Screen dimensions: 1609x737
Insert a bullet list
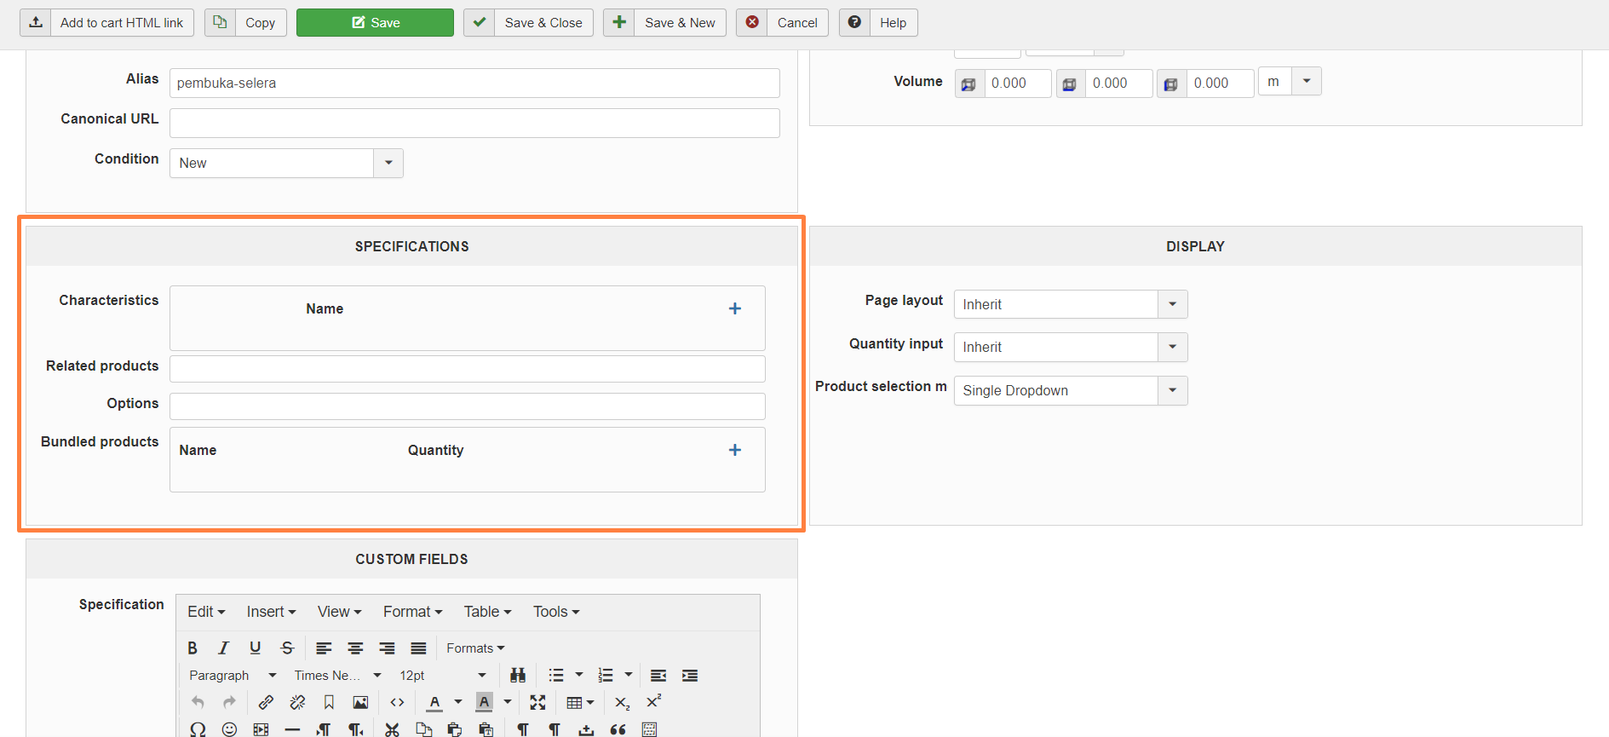[x=556, y=676]
